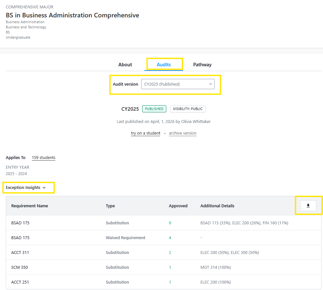This screenshot has width=323, height=290.
Task: Select the ACCT 251 requirement name
Action: pos(20,282)
